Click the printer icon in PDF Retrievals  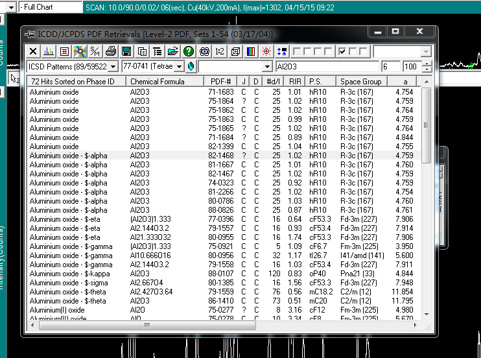(x=111, y=51)
